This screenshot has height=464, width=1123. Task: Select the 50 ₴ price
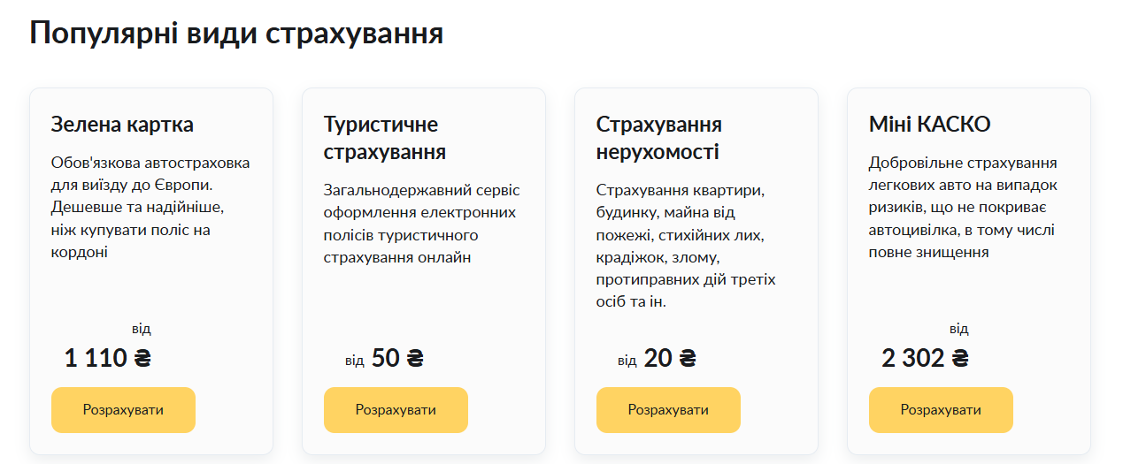397,358
